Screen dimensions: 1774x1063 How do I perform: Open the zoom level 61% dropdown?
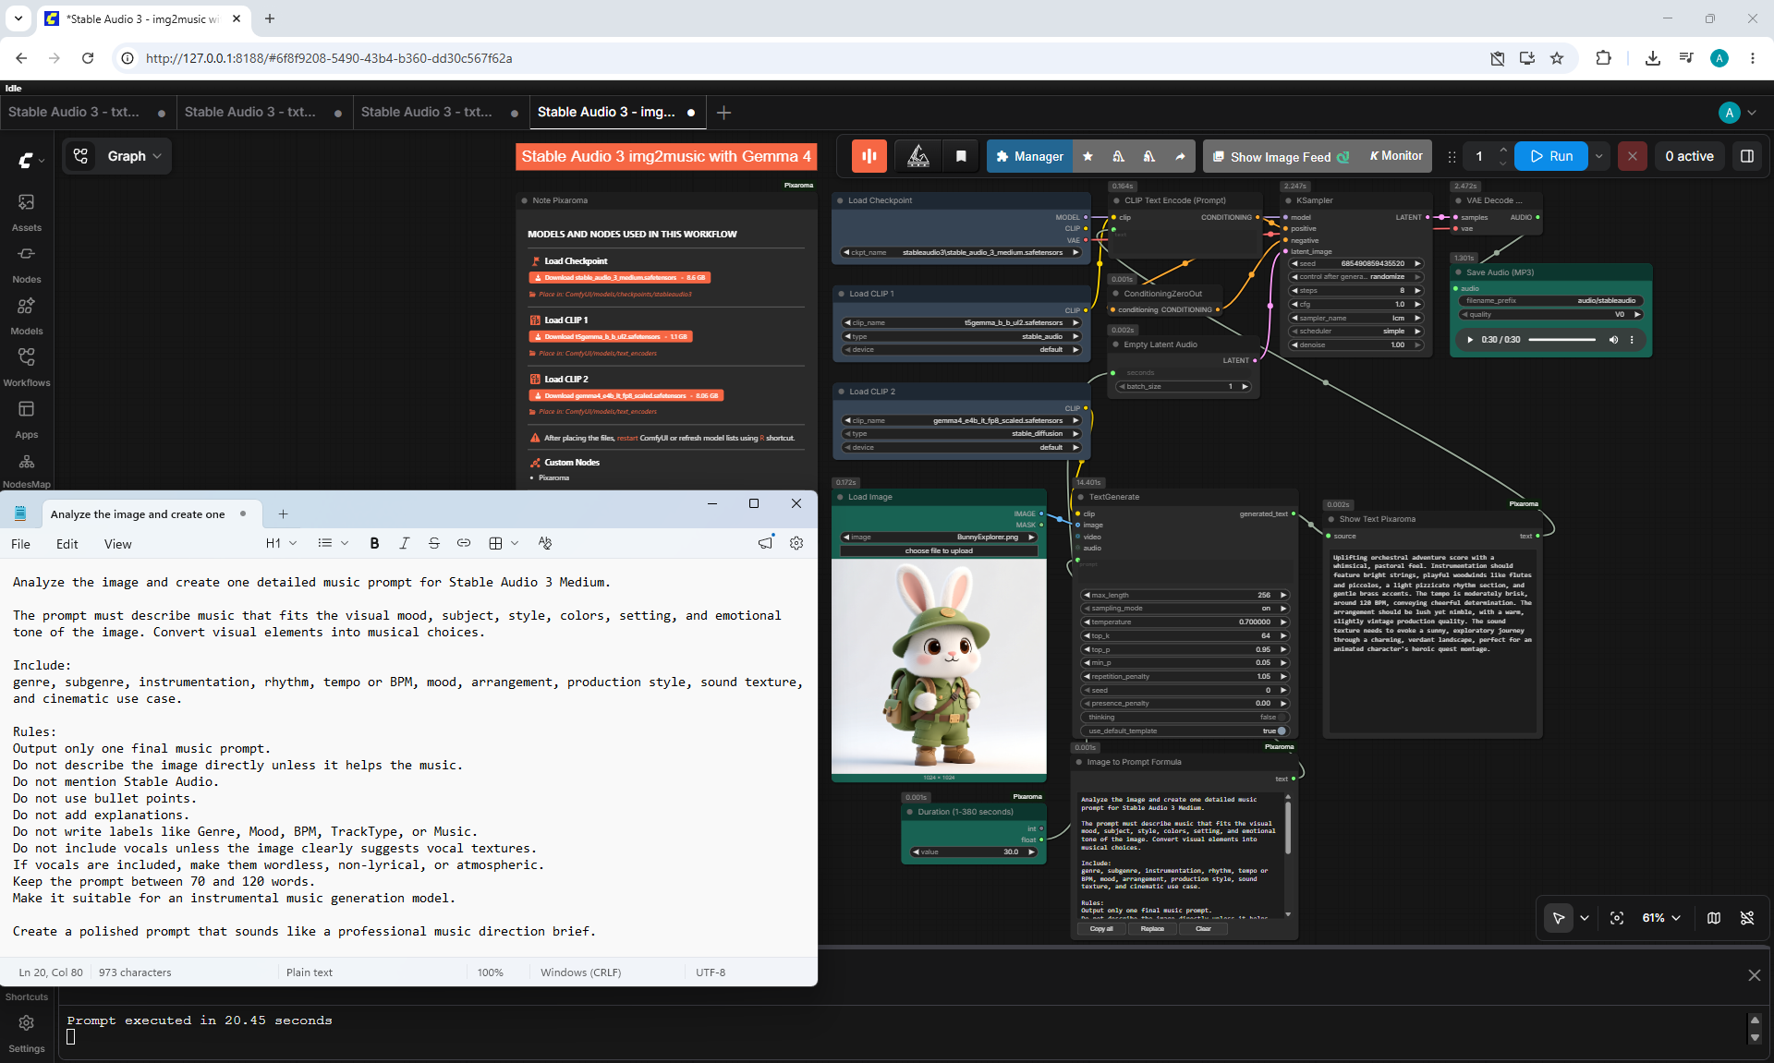1661,918
